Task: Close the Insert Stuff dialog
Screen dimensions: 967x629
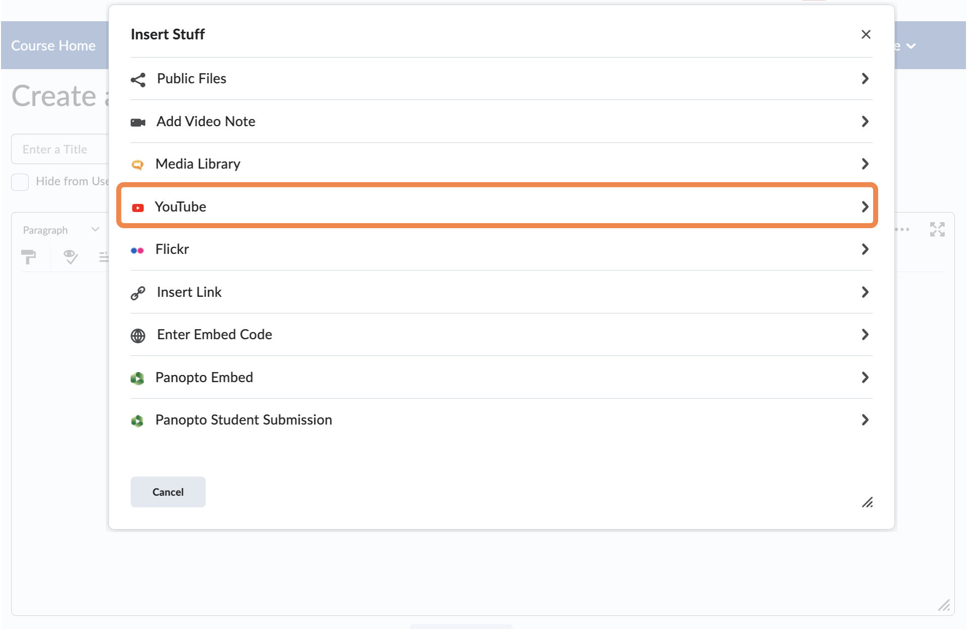Action: 866,34
